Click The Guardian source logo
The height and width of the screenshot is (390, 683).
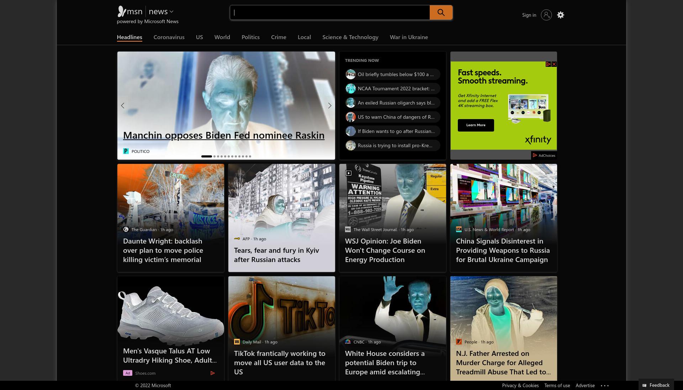click(x=126, y=229)
